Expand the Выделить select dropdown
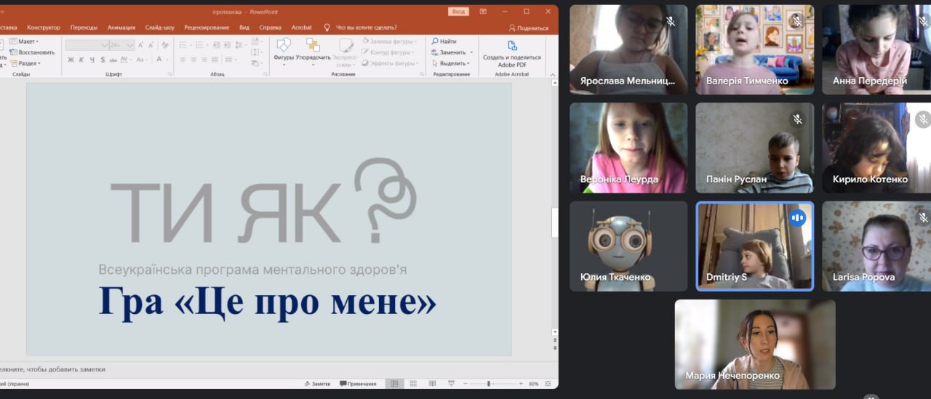The image size is (931, 399). click(x=454, y=63)
